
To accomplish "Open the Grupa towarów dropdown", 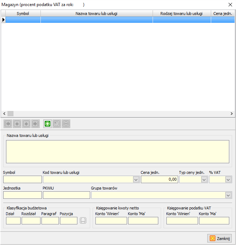I will (228, 195).
